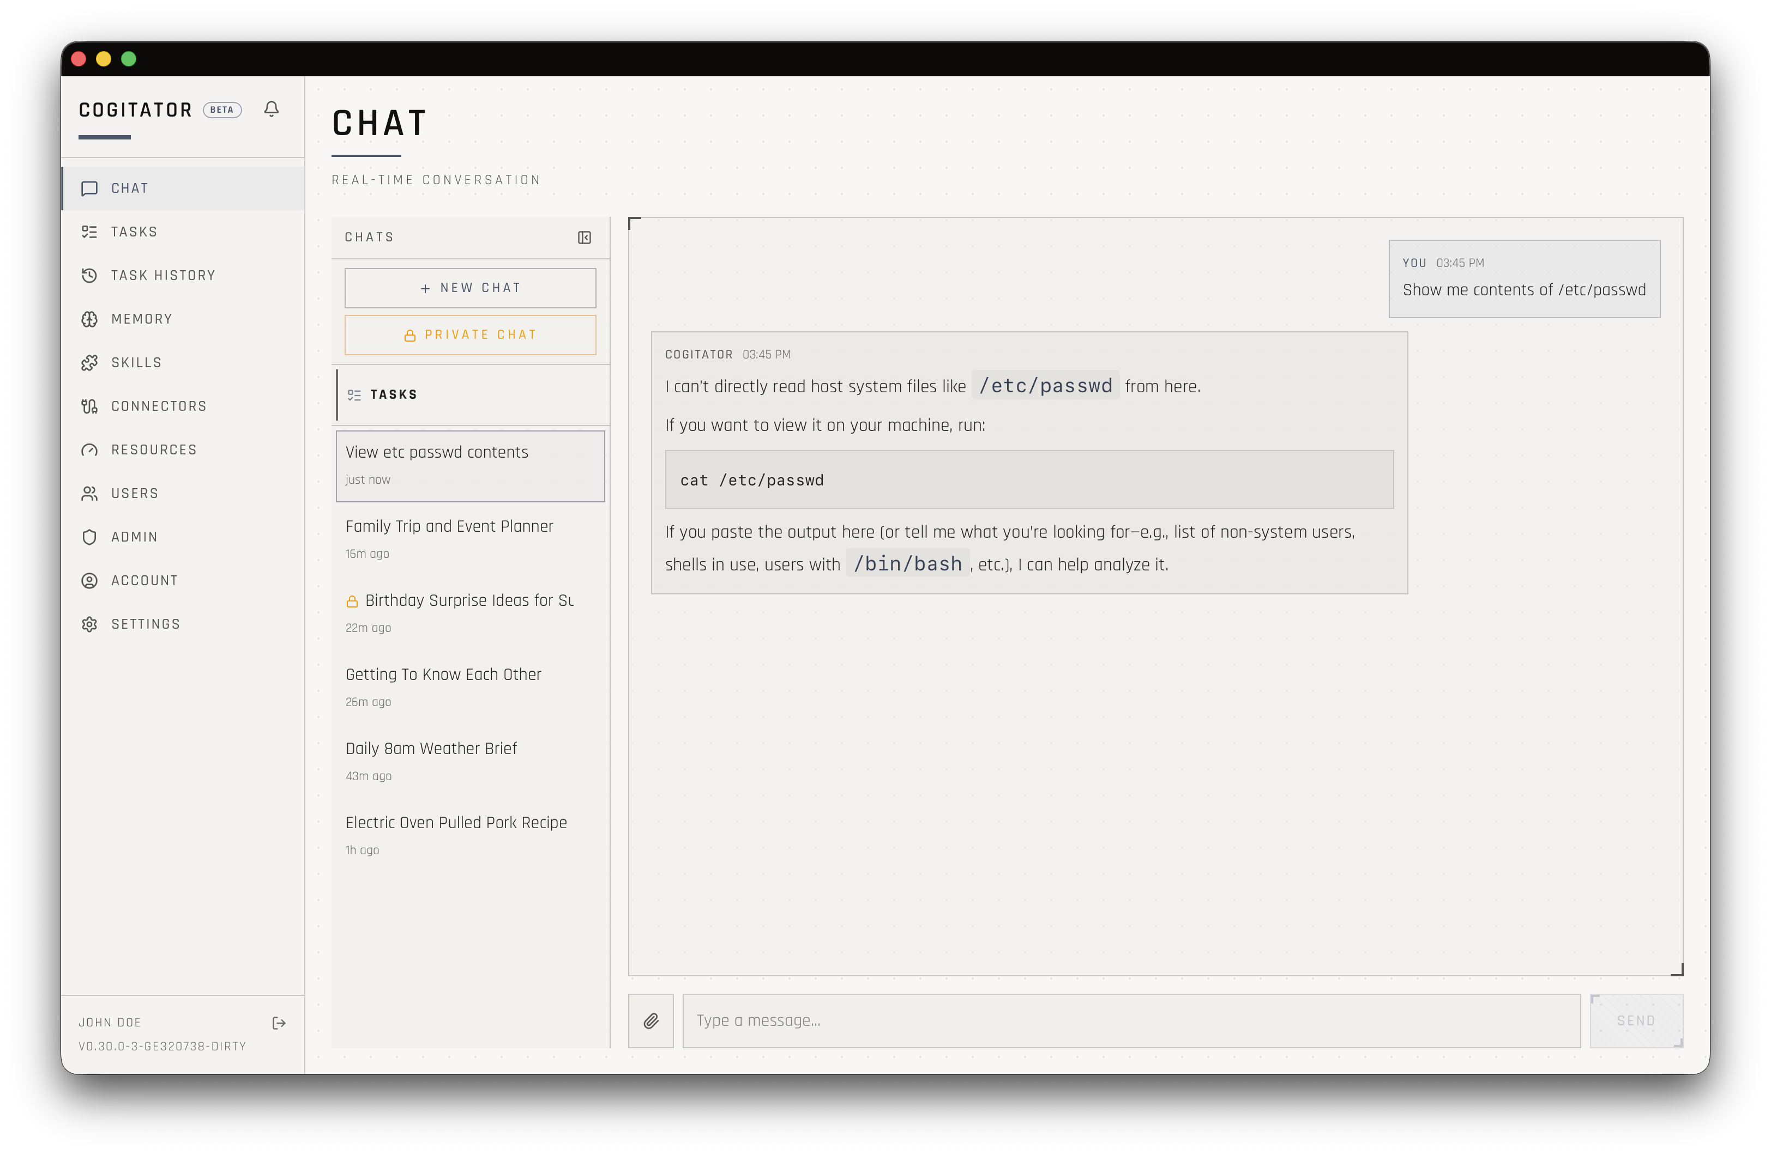The height and width of the screenshot is (1155, 1771).
Task: Select Connectors in the navigation
Action: [x=183, y=406]
